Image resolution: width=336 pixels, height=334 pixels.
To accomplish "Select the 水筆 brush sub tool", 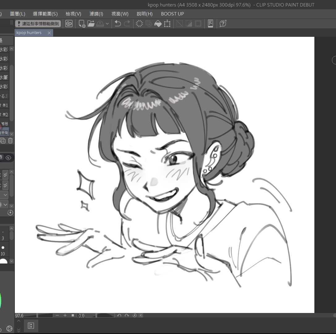I will pos(4,77).
